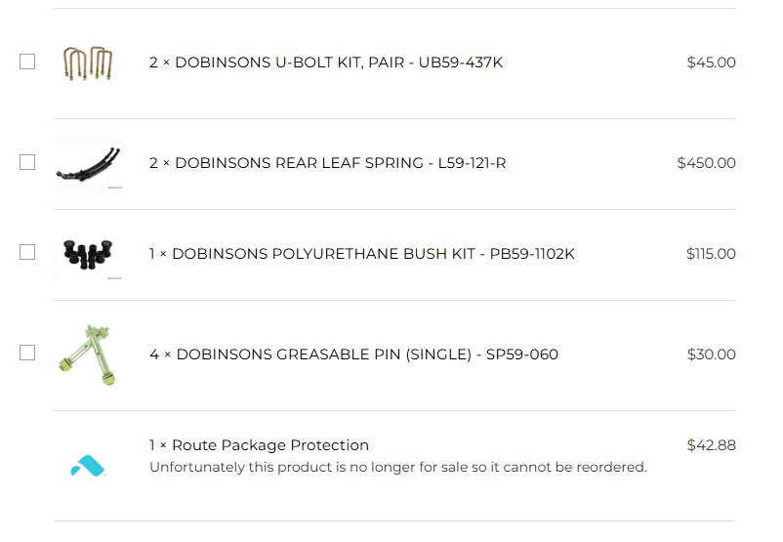Click the $30.00 greasable pin price
The image size is (783, 542).
click(x=711, y=354)
